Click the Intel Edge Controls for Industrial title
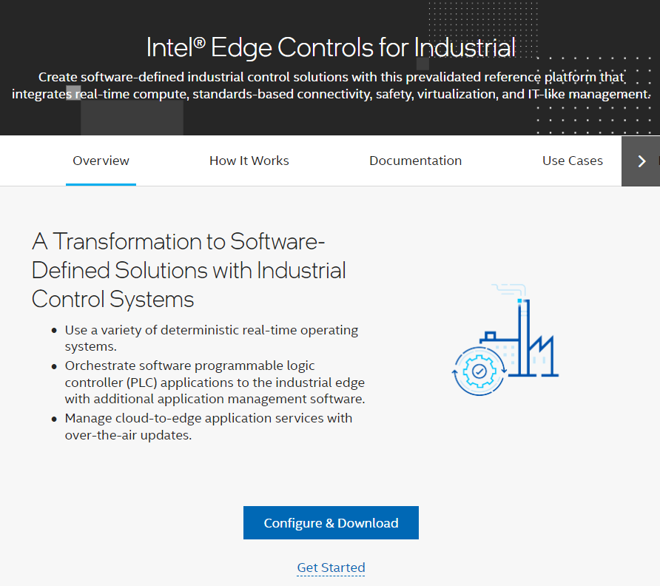This screenshot has height=586, width=660. click(331, 47)
